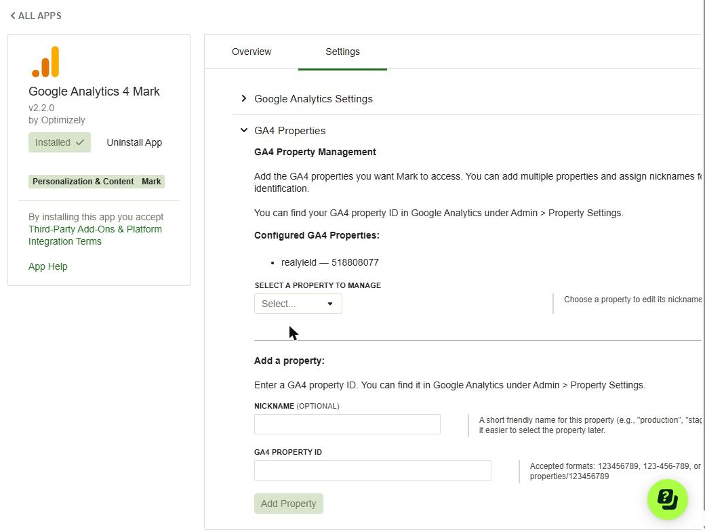
Task: Click the Personalization & Content tag
Action: tap(83, 182)
